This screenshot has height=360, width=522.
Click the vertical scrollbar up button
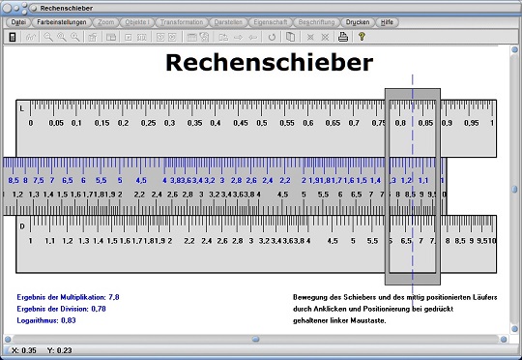tap(514, 49)
